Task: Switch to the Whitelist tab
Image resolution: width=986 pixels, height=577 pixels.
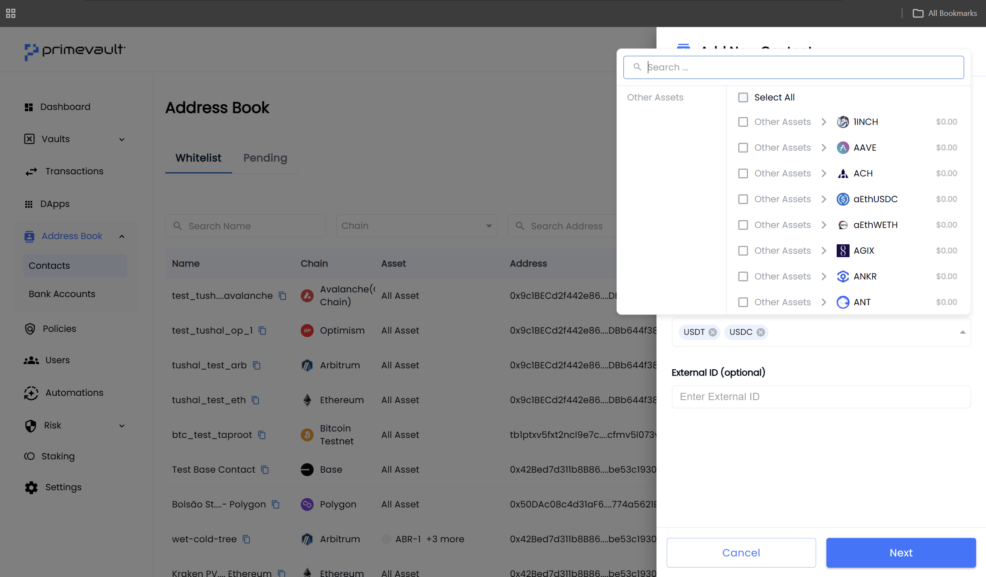Action: (x=198, y=158)
